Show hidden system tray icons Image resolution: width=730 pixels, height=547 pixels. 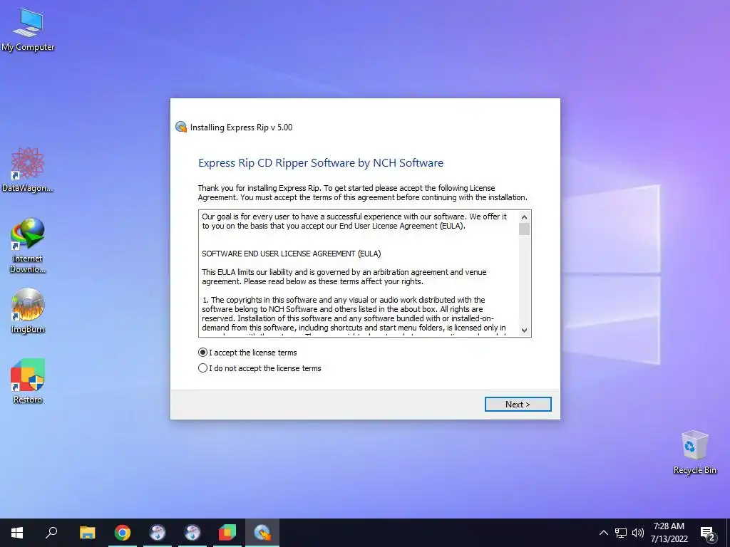[x=603, y=533]
